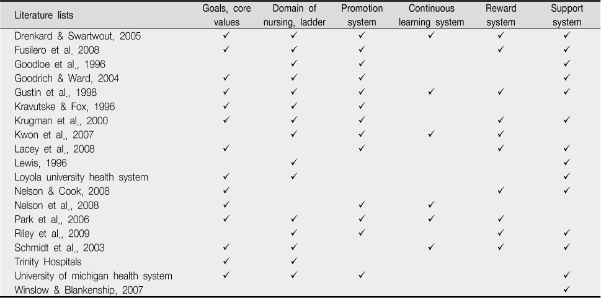
Task: Click Loyola university health system entry
Action: coord(81,177)
